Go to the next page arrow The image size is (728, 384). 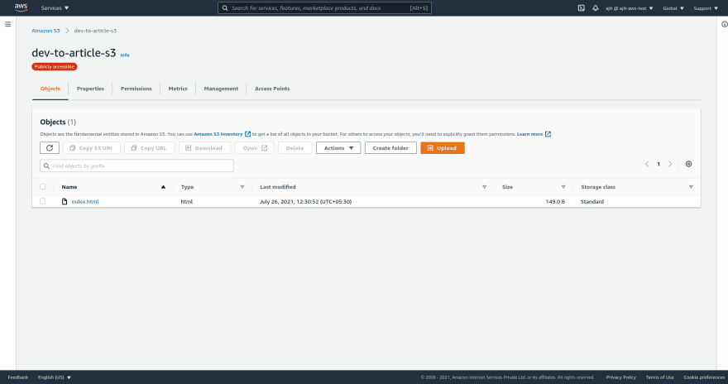[x=670, y=164]
